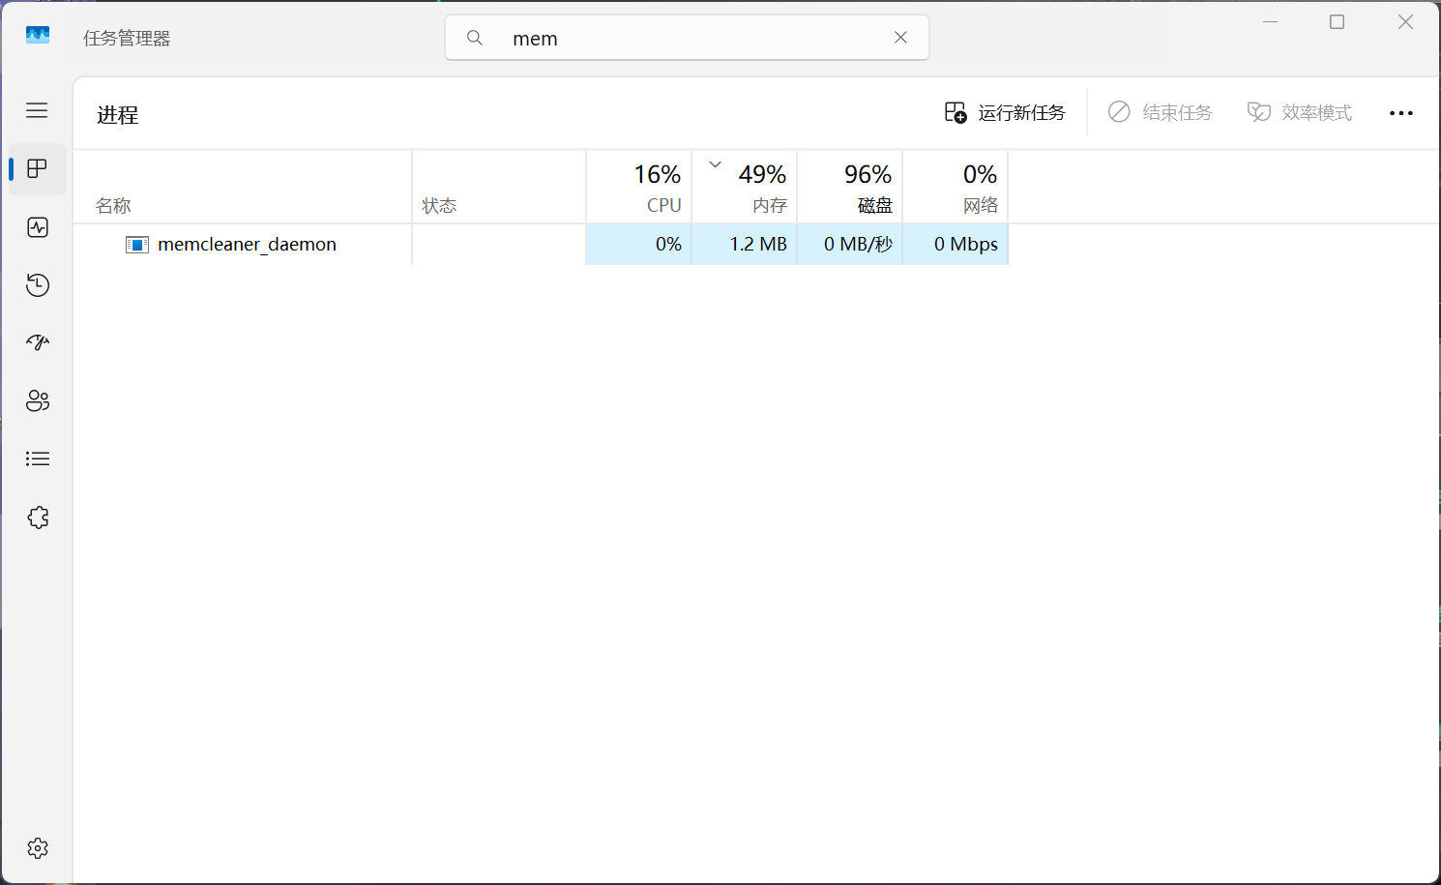This screenshot has height=885, width=1441.
Task: Clear the search box with X
Action: click(900, 38)
